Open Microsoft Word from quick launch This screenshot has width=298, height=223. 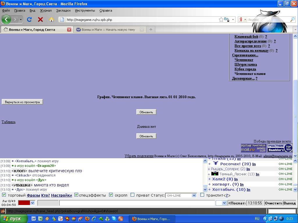click(x=33, y=219)
